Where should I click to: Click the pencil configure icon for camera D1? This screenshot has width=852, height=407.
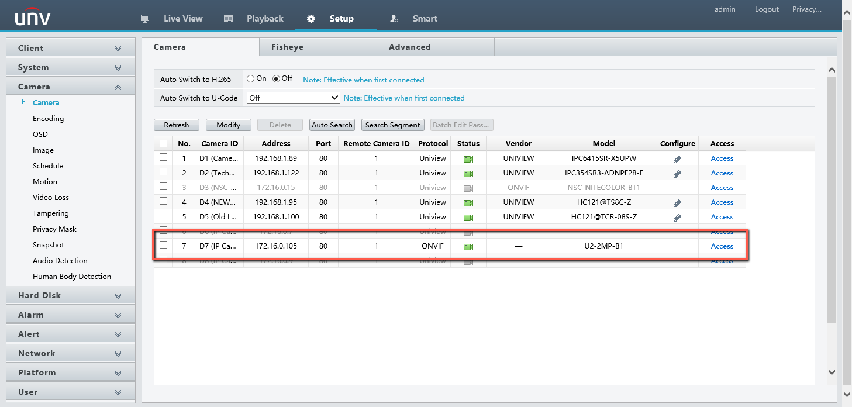[677, 159]
